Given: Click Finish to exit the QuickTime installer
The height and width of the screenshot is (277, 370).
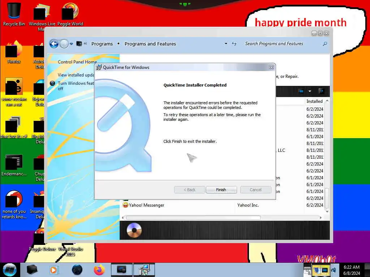Looking at the screenshot, I should coord(221,190).
